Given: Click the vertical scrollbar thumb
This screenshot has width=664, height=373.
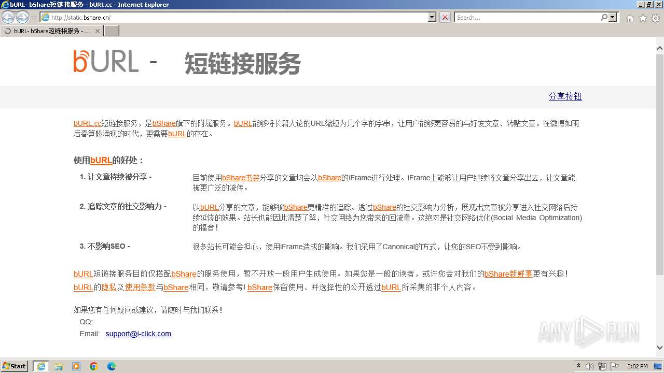Looking at the screenshot, I should [660, 163].
